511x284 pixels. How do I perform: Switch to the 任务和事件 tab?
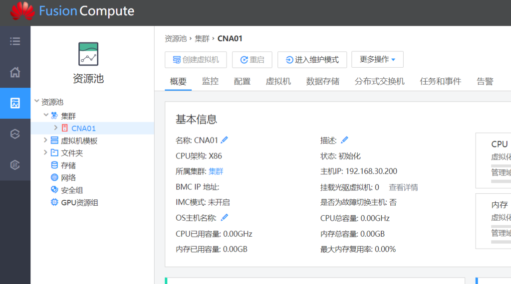(440, 81)
